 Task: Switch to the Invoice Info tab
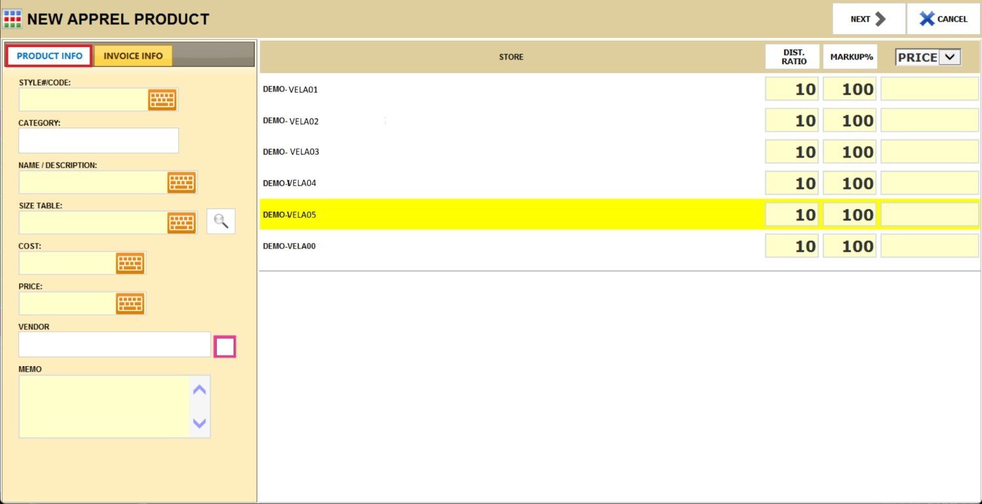click(x=133, y=56)
